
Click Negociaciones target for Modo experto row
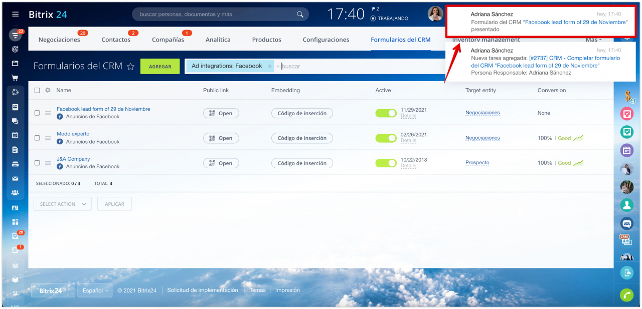483,138
